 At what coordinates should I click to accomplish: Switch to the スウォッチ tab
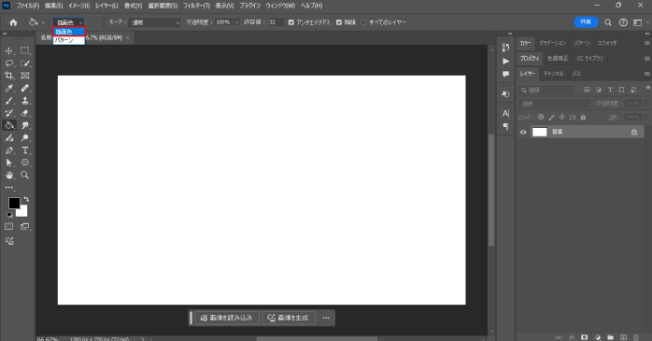pyautogui.click(x=607, y=43)
